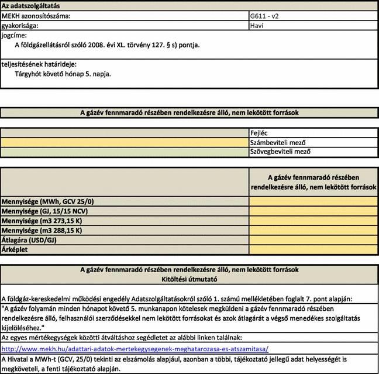The width and height of the screenshot is (379, 374).
Task: Select the 'Az adatszolgáltatás' header cell
Action: (189, 6)
